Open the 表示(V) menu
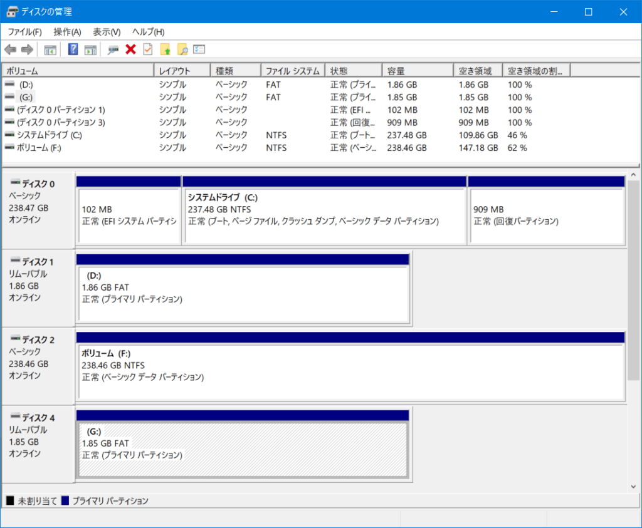Screen dimensions: 642x528 pos(107,32)
